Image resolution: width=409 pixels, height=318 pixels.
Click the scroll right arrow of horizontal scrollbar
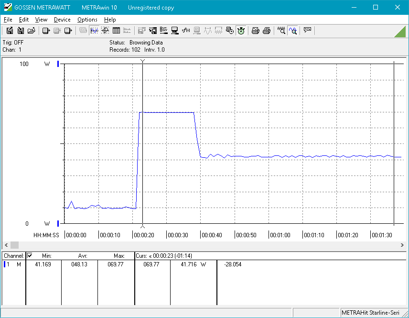point(402,245)
